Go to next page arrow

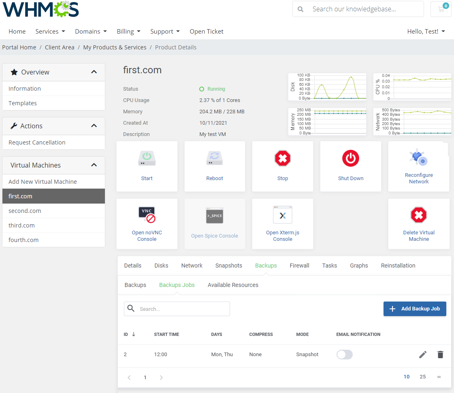[161, 377]
